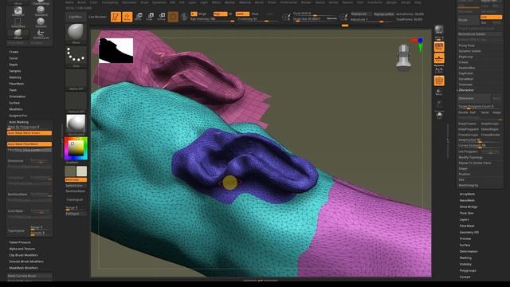Toggle Perspective view icon on right shelf
The height and width of the screenshot is (287, 510).
click(x=439, y=47)
